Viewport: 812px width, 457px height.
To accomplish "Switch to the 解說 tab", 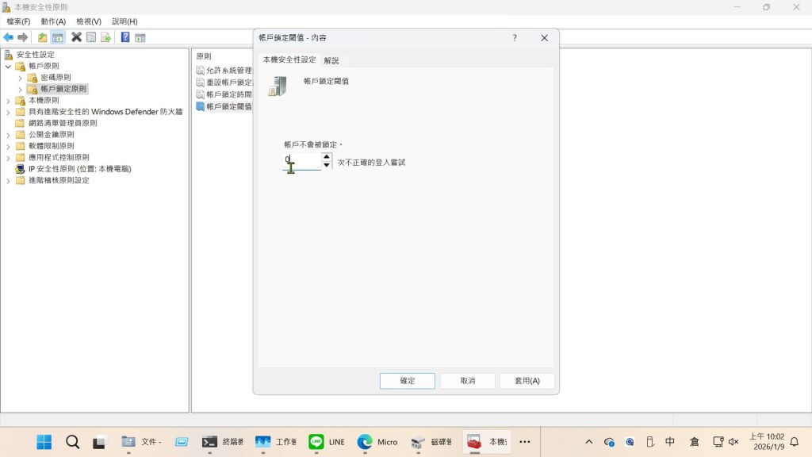I will tap(331, 60).
